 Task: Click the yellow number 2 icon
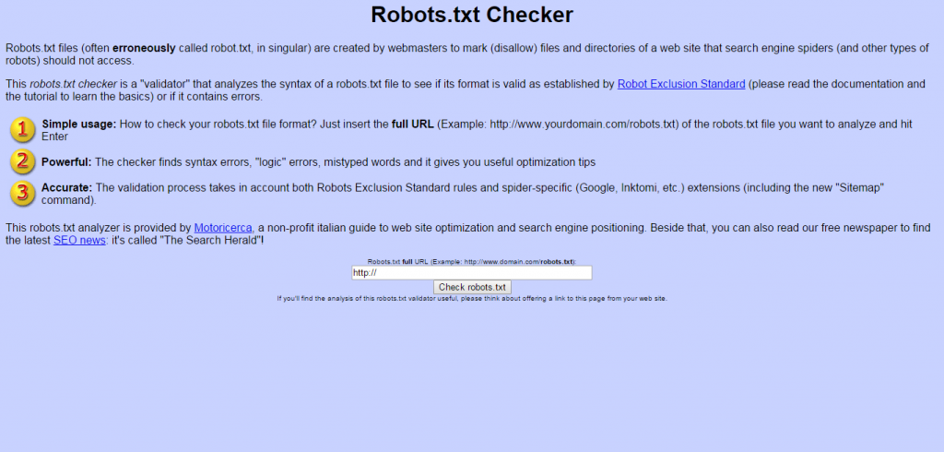pyautogui.click(x=23, y=161)
